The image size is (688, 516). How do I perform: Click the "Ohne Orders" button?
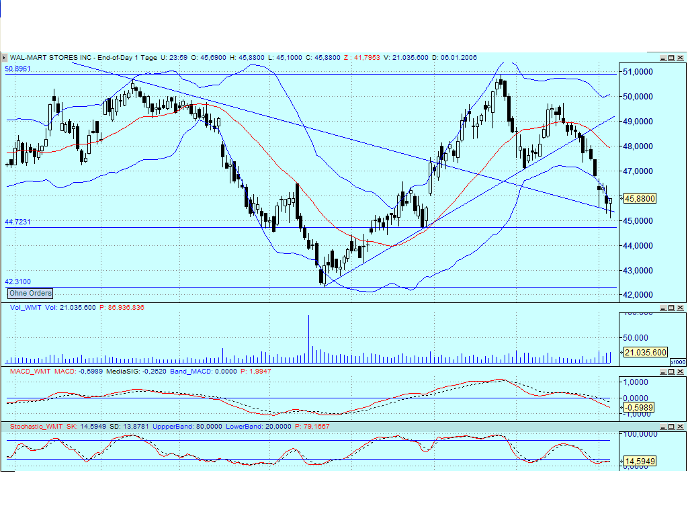[30, 294]
